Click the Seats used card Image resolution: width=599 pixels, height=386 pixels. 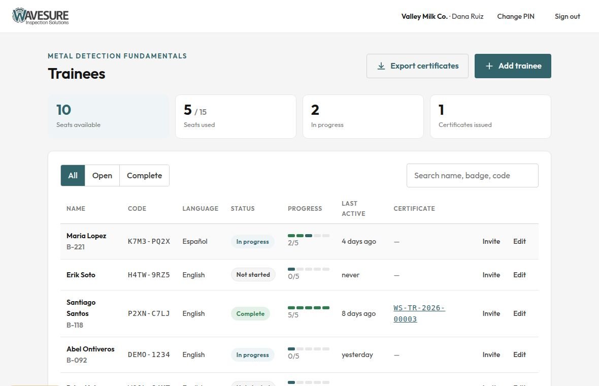click(x=236, y=117)
